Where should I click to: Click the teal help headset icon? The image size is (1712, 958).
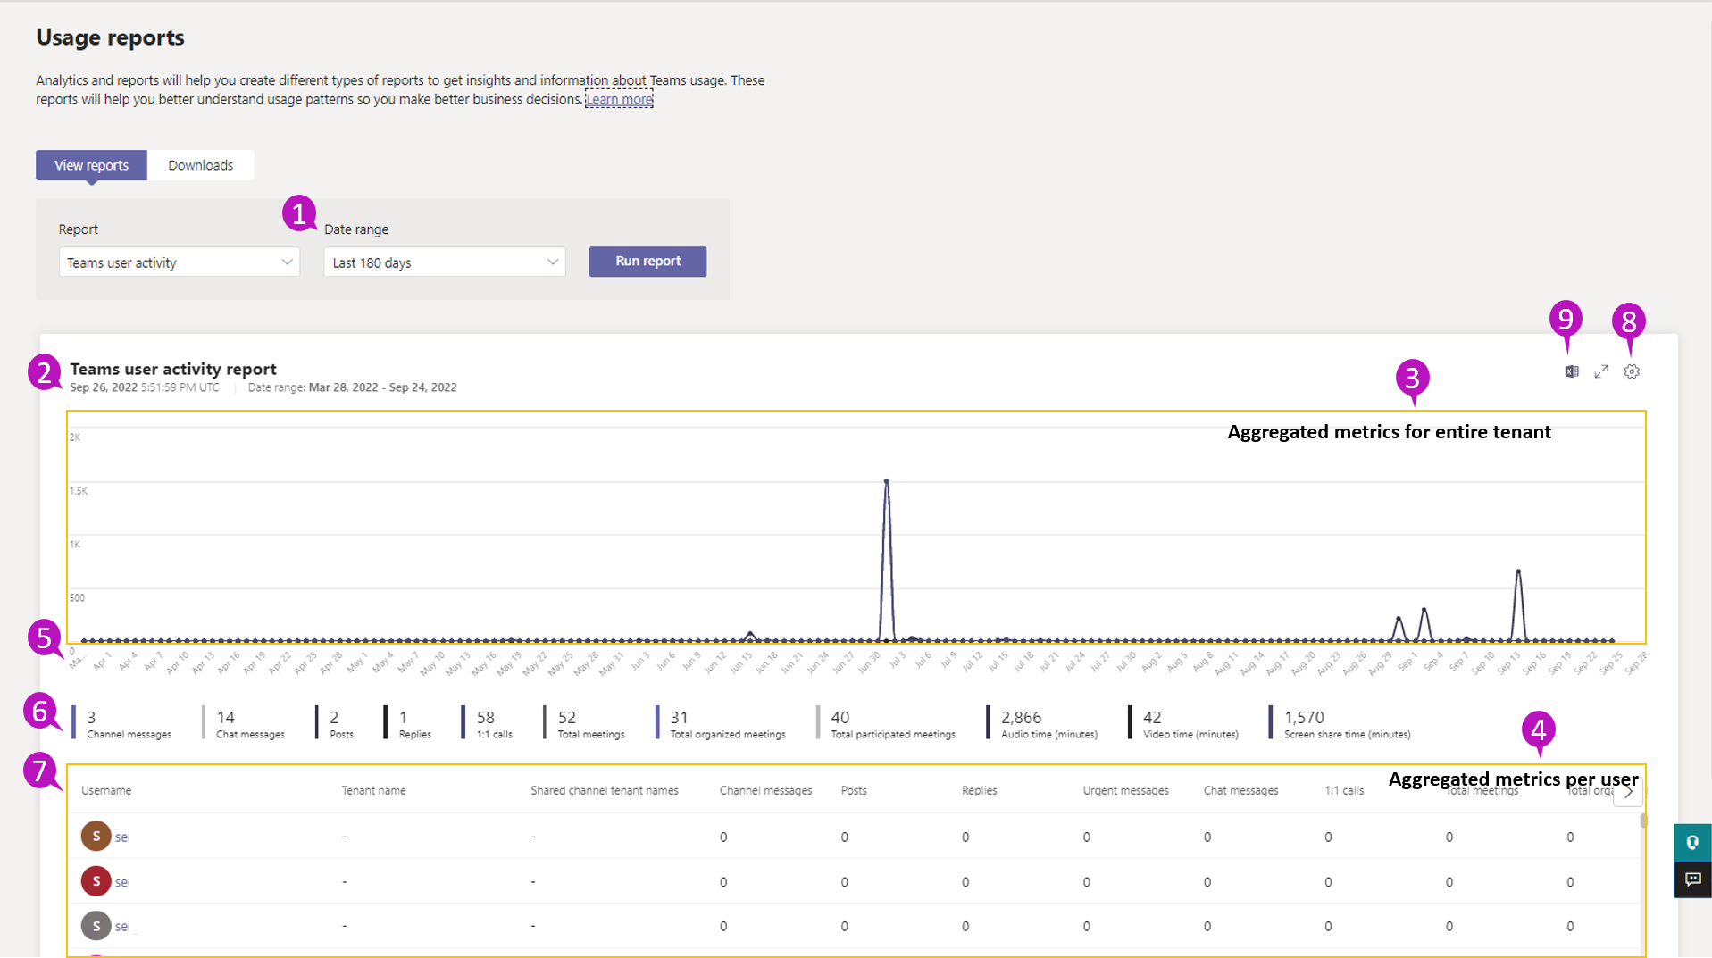point(1691,842)
